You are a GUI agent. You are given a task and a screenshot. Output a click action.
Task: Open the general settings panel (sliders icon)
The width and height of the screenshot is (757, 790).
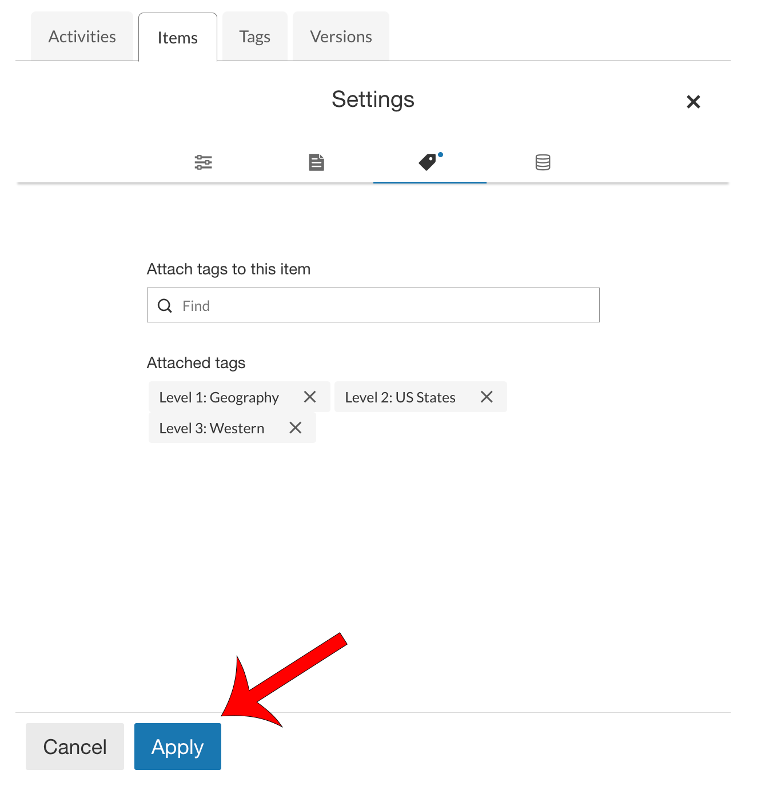click(x=203, y=162)
